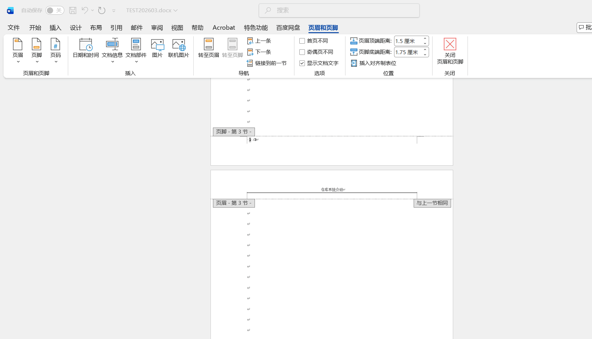Close header and footer with 关闭页眉和页脚
592x339 pixels.
(x=450, y=51)
